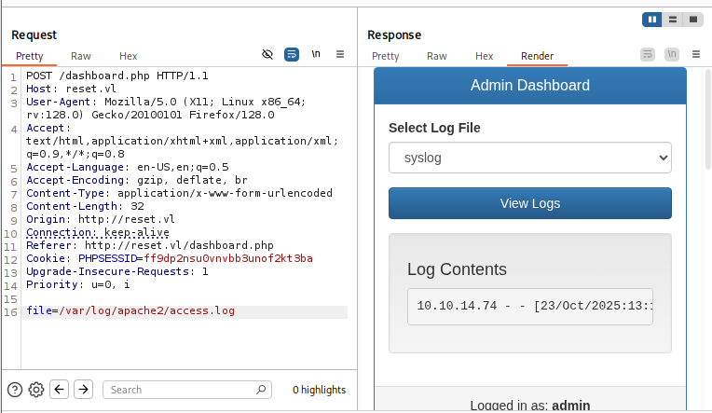Click the User-Agent header line
Screen dimensions: 712x413
click(166, 108)
